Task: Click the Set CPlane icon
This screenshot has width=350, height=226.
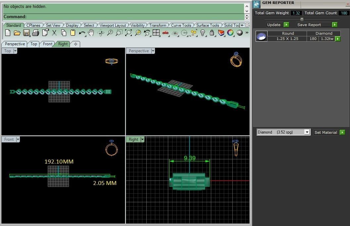Action: coord(175,33)
